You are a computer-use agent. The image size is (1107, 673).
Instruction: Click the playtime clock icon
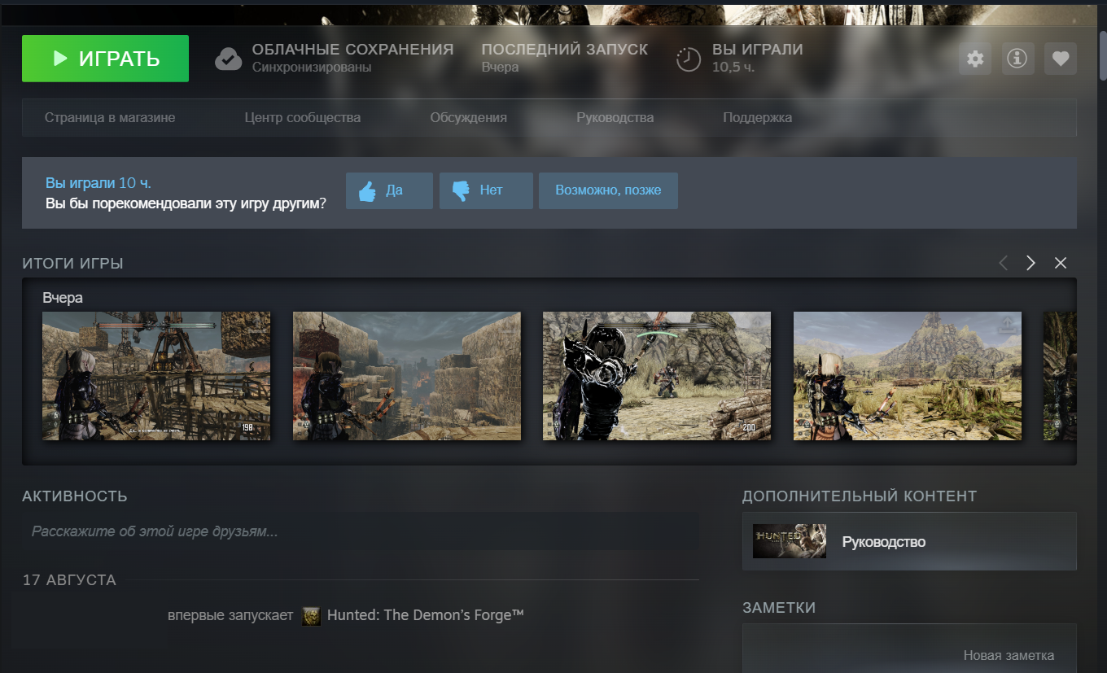coord(689,59)
